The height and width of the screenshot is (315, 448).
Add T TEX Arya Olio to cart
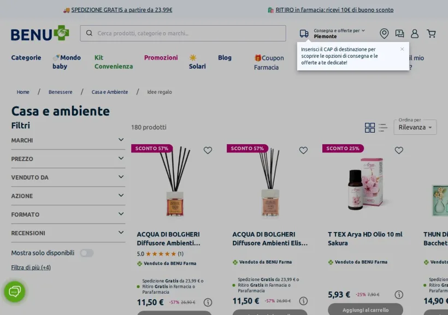tap(366, 310)
